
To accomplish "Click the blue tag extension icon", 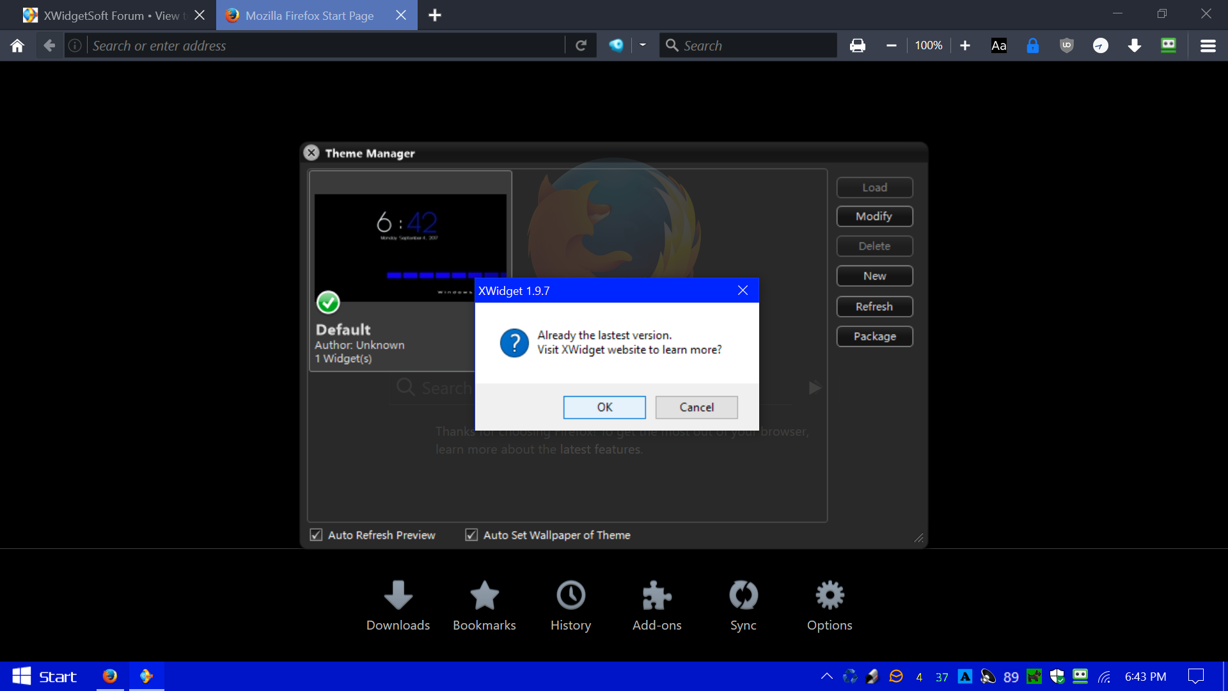I will 616,45.
